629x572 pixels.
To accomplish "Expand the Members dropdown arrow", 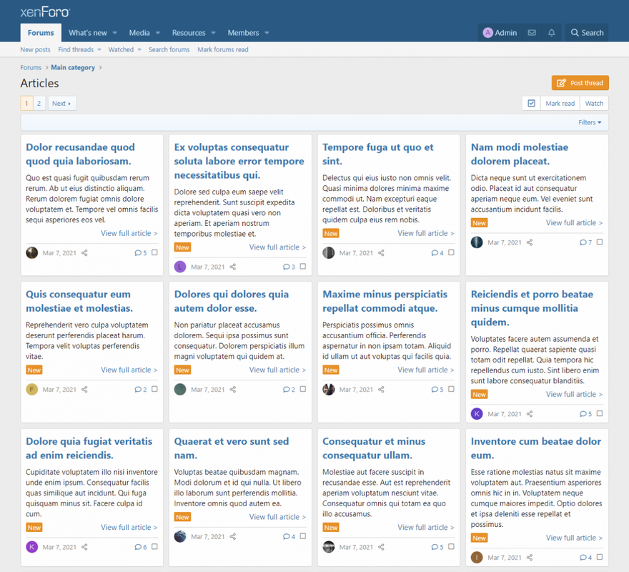I will (x=267, y=33).
